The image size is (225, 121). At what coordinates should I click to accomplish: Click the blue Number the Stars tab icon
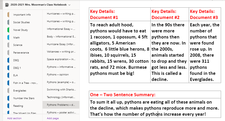(x=8, y=98)
